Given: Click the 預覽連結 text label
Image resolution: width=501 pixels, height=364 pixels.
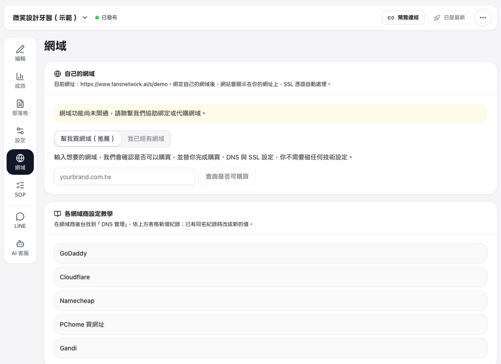Looking at the screenshot, I should (408, 18).
